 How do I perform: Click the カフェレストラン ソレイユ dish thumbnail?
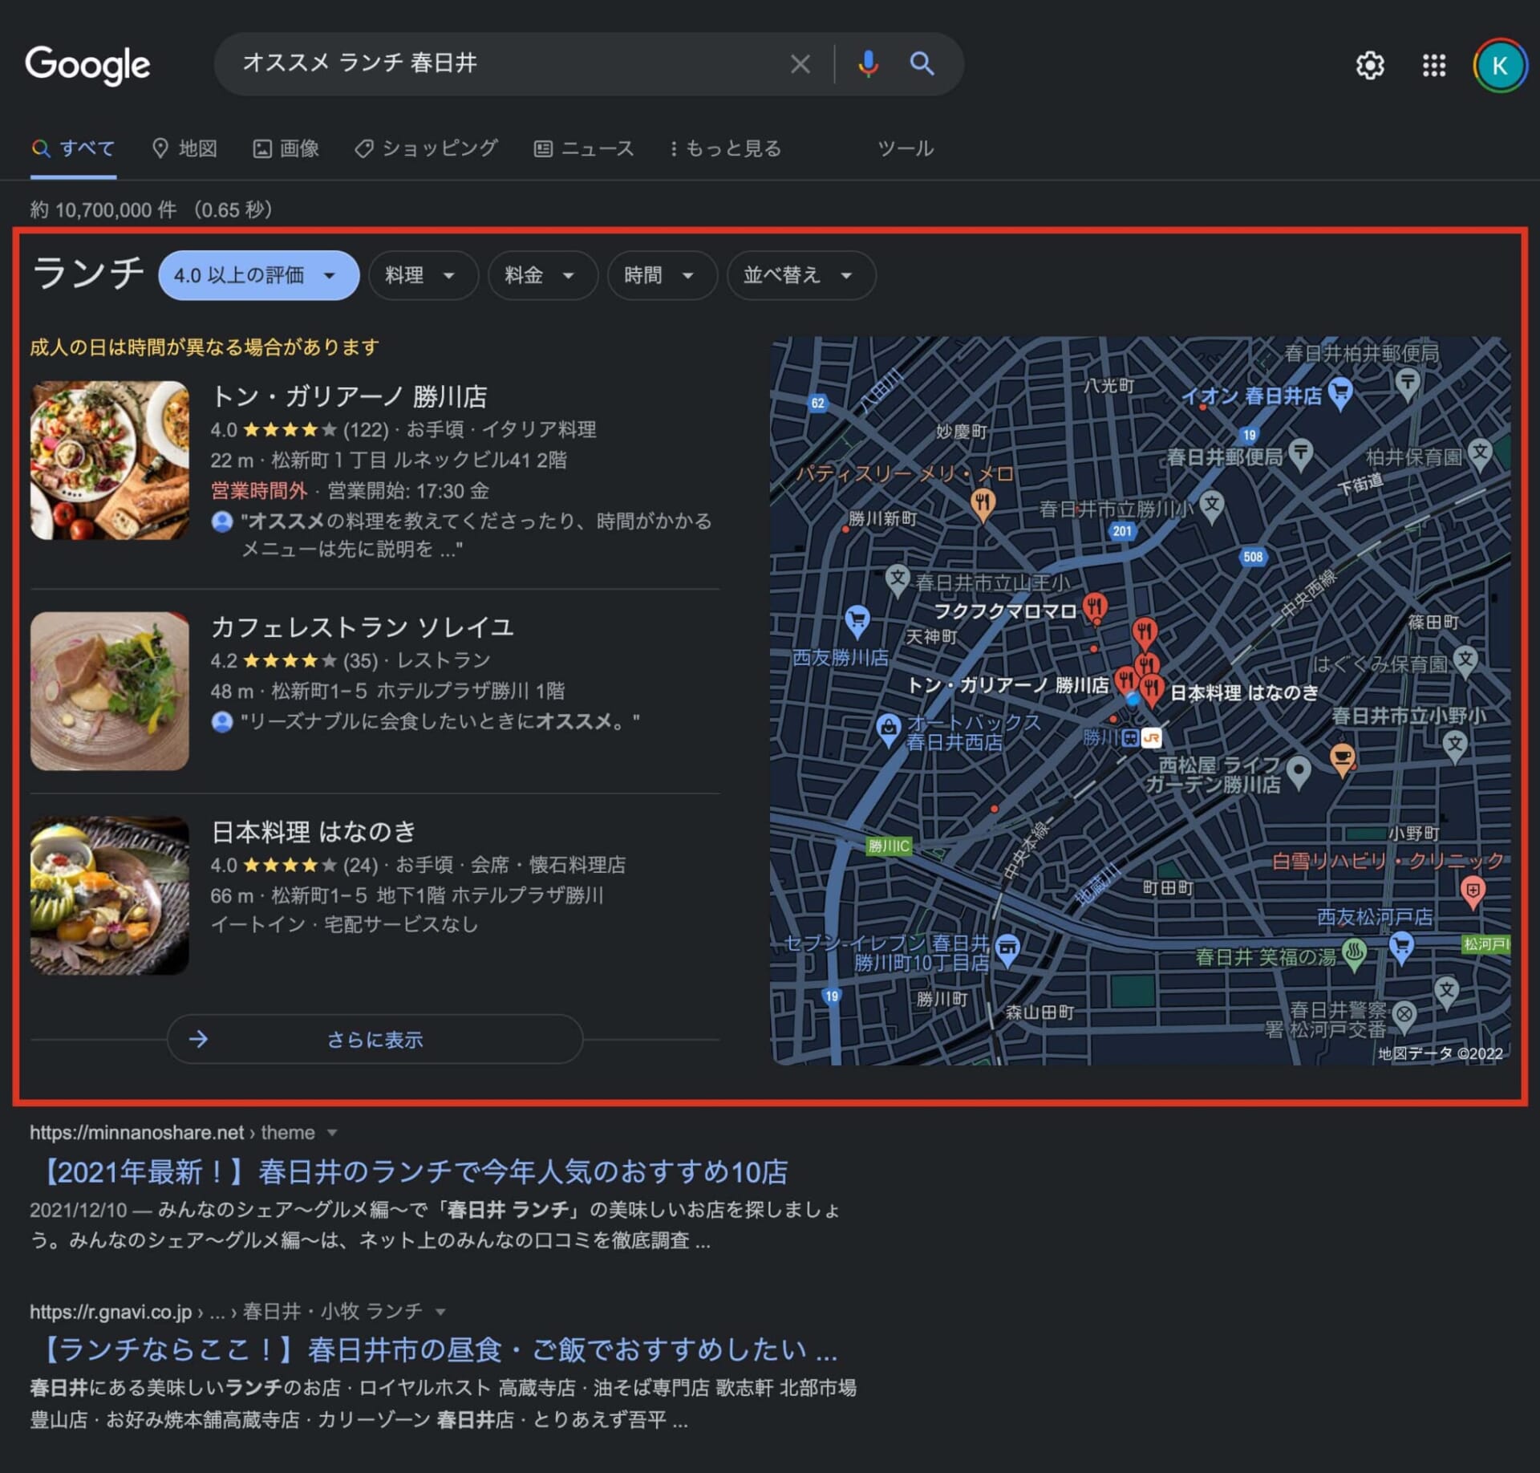(x=110, y=692)
